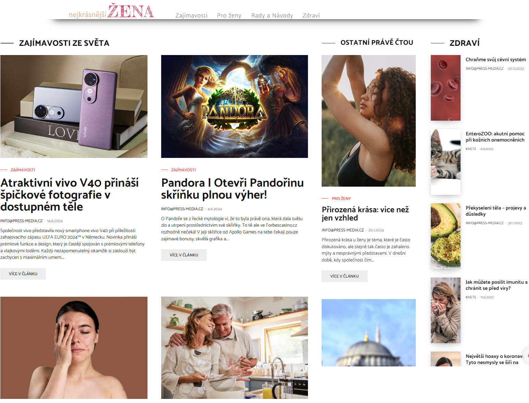The height and width of the screenshot is (403, 529).
Task: Open Chraňme svůj cévní systém article
Action: tap(495, 59)
